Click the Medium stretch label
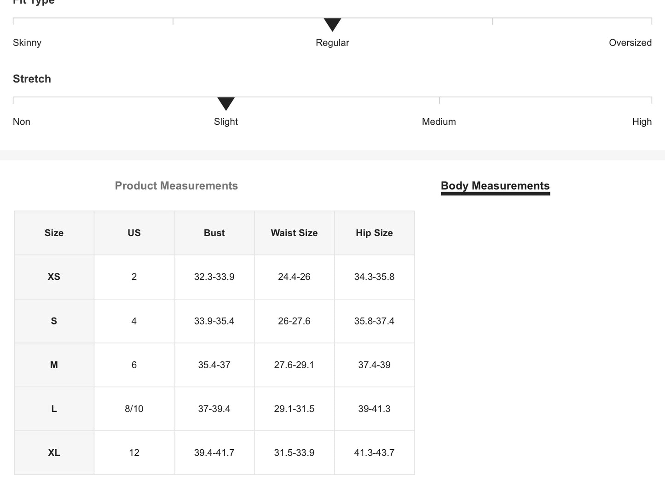The width and height of the screenshot is (665, 481). (439, 122)
